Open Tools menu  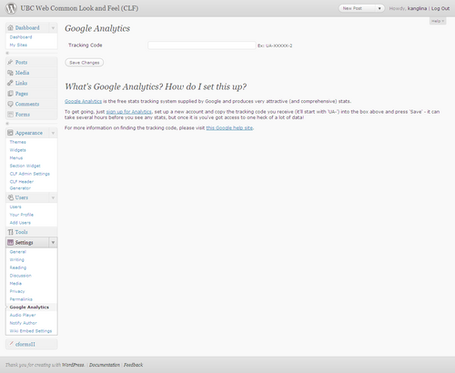(x=22, y=232)
